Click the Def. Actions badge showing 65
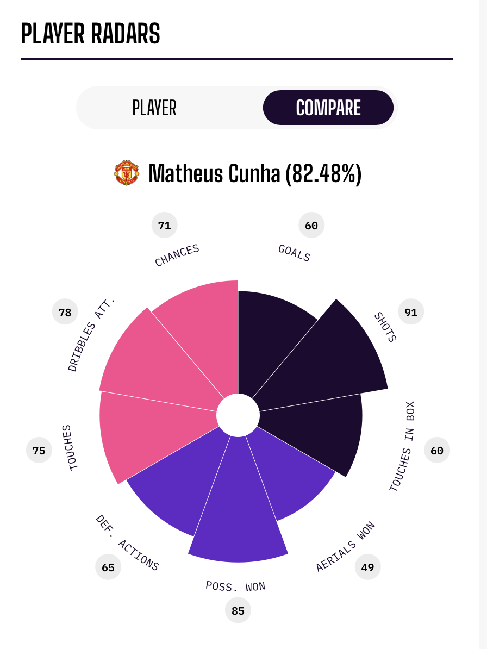This screenshot has width=487, height=649. pyautogui.click(x=108, y=567)
